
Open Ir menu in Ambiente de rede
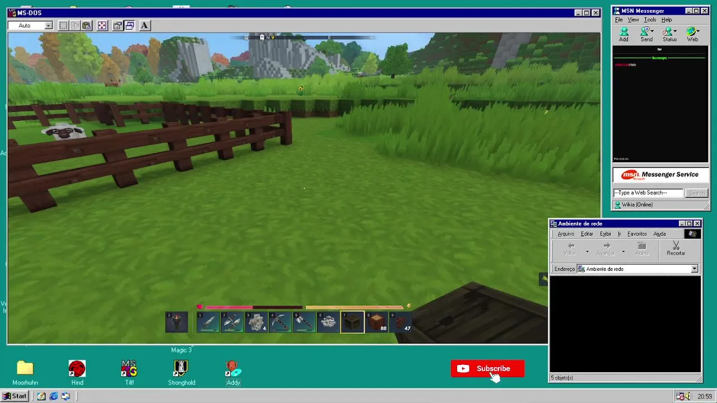tap(619, 234)
